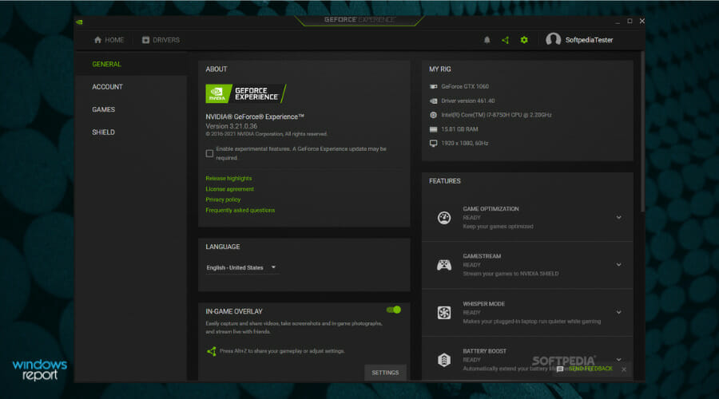The width and height of the screenshot is (719, 399).
Task: Expand the Game Optimization feature
Action: 618,218
